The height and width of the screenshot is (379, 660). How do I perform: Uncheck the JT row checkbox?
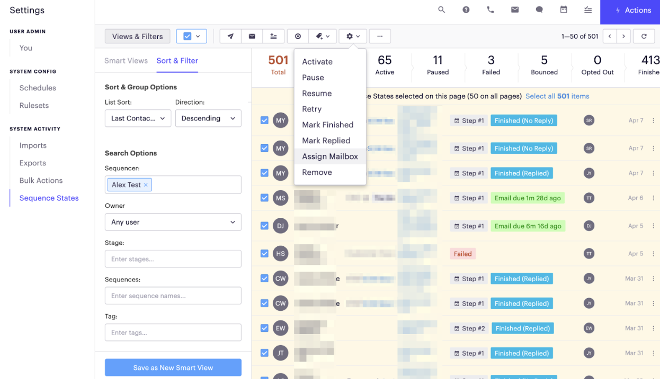264,353
